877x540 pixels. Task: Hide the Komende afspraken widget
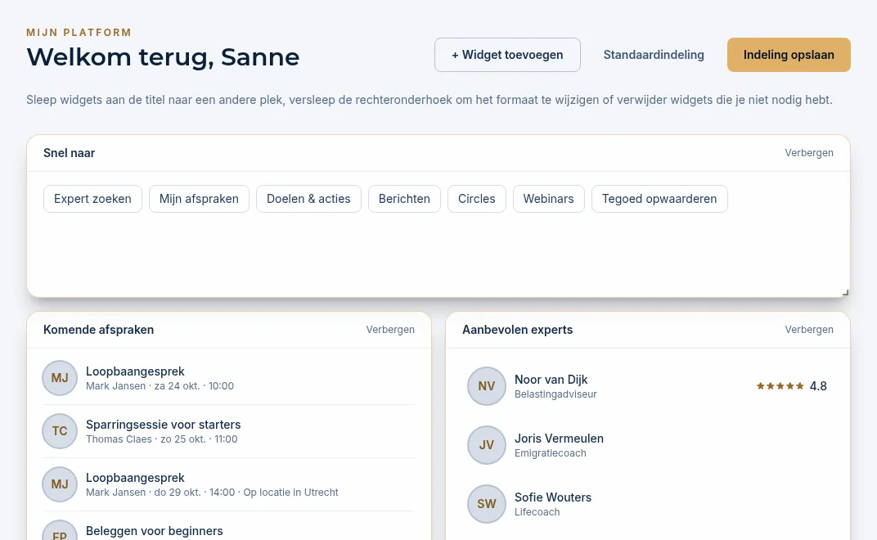(390, 330)
